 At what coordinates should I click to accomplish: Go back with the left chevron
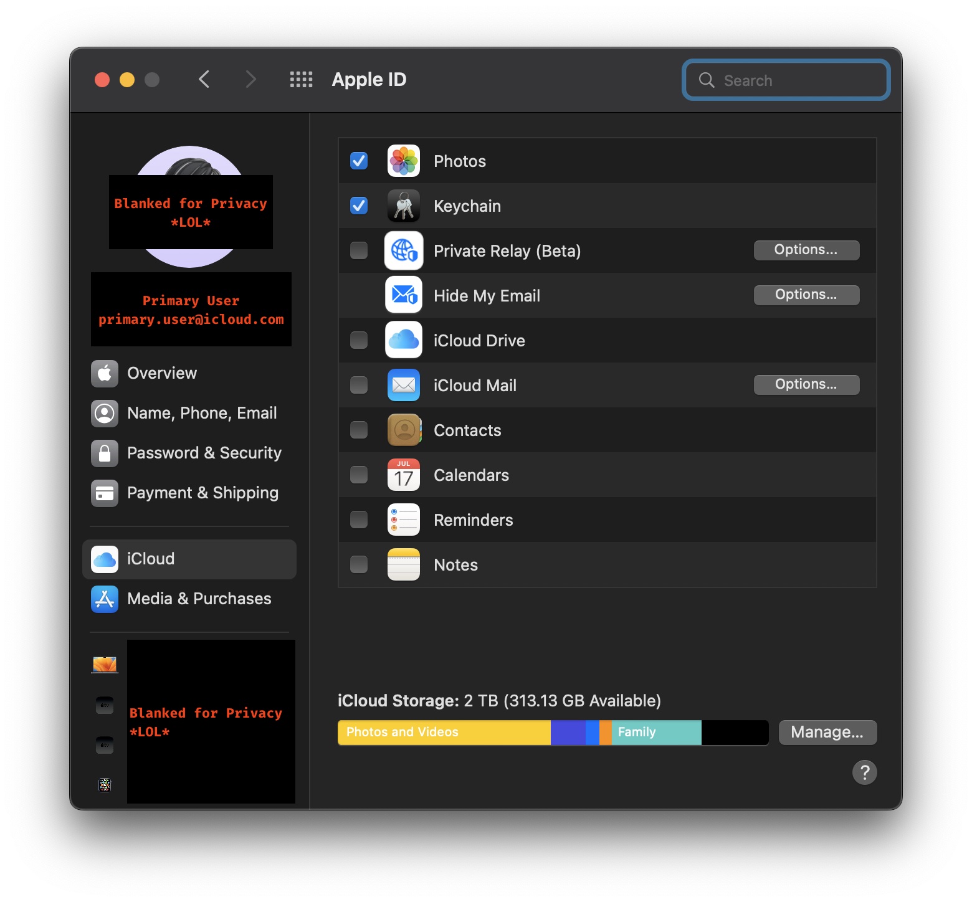pyautogui.click(x=204, y=80)
